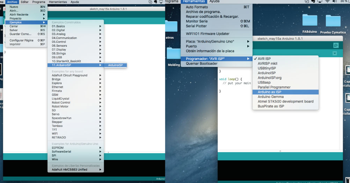Expand the Stepper examples submenu
Screen dimensions: 350x183
tap(76, 122)
